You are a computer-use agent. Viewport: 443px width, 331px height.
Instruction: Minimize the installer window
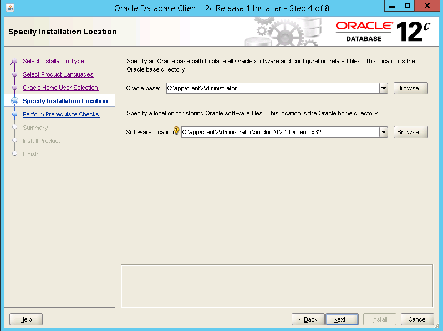click(392, 6)
